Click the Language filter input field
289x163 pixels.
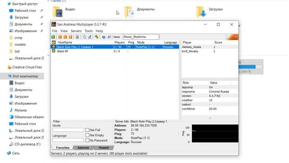coord(68,140)
